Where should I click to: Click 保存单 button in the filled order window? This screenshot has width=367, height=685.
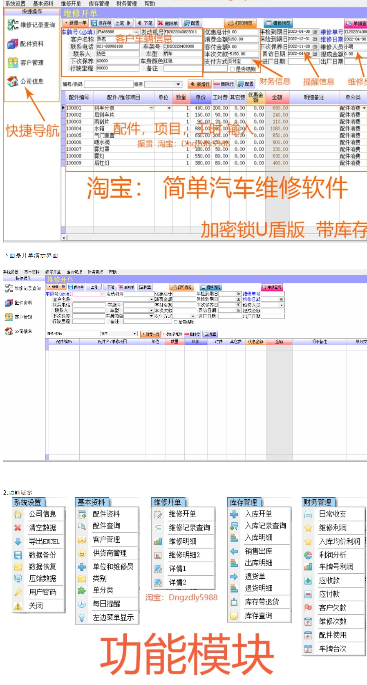(101, 23)
